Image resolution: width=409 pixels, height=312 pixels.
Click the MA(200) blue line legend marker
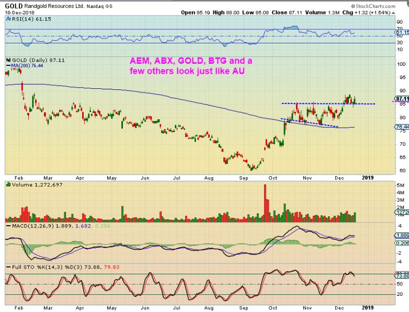(8, 66)
